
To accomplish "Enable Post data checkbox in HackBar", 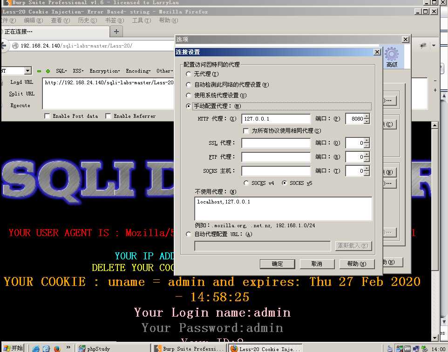I will pos(48,116).
